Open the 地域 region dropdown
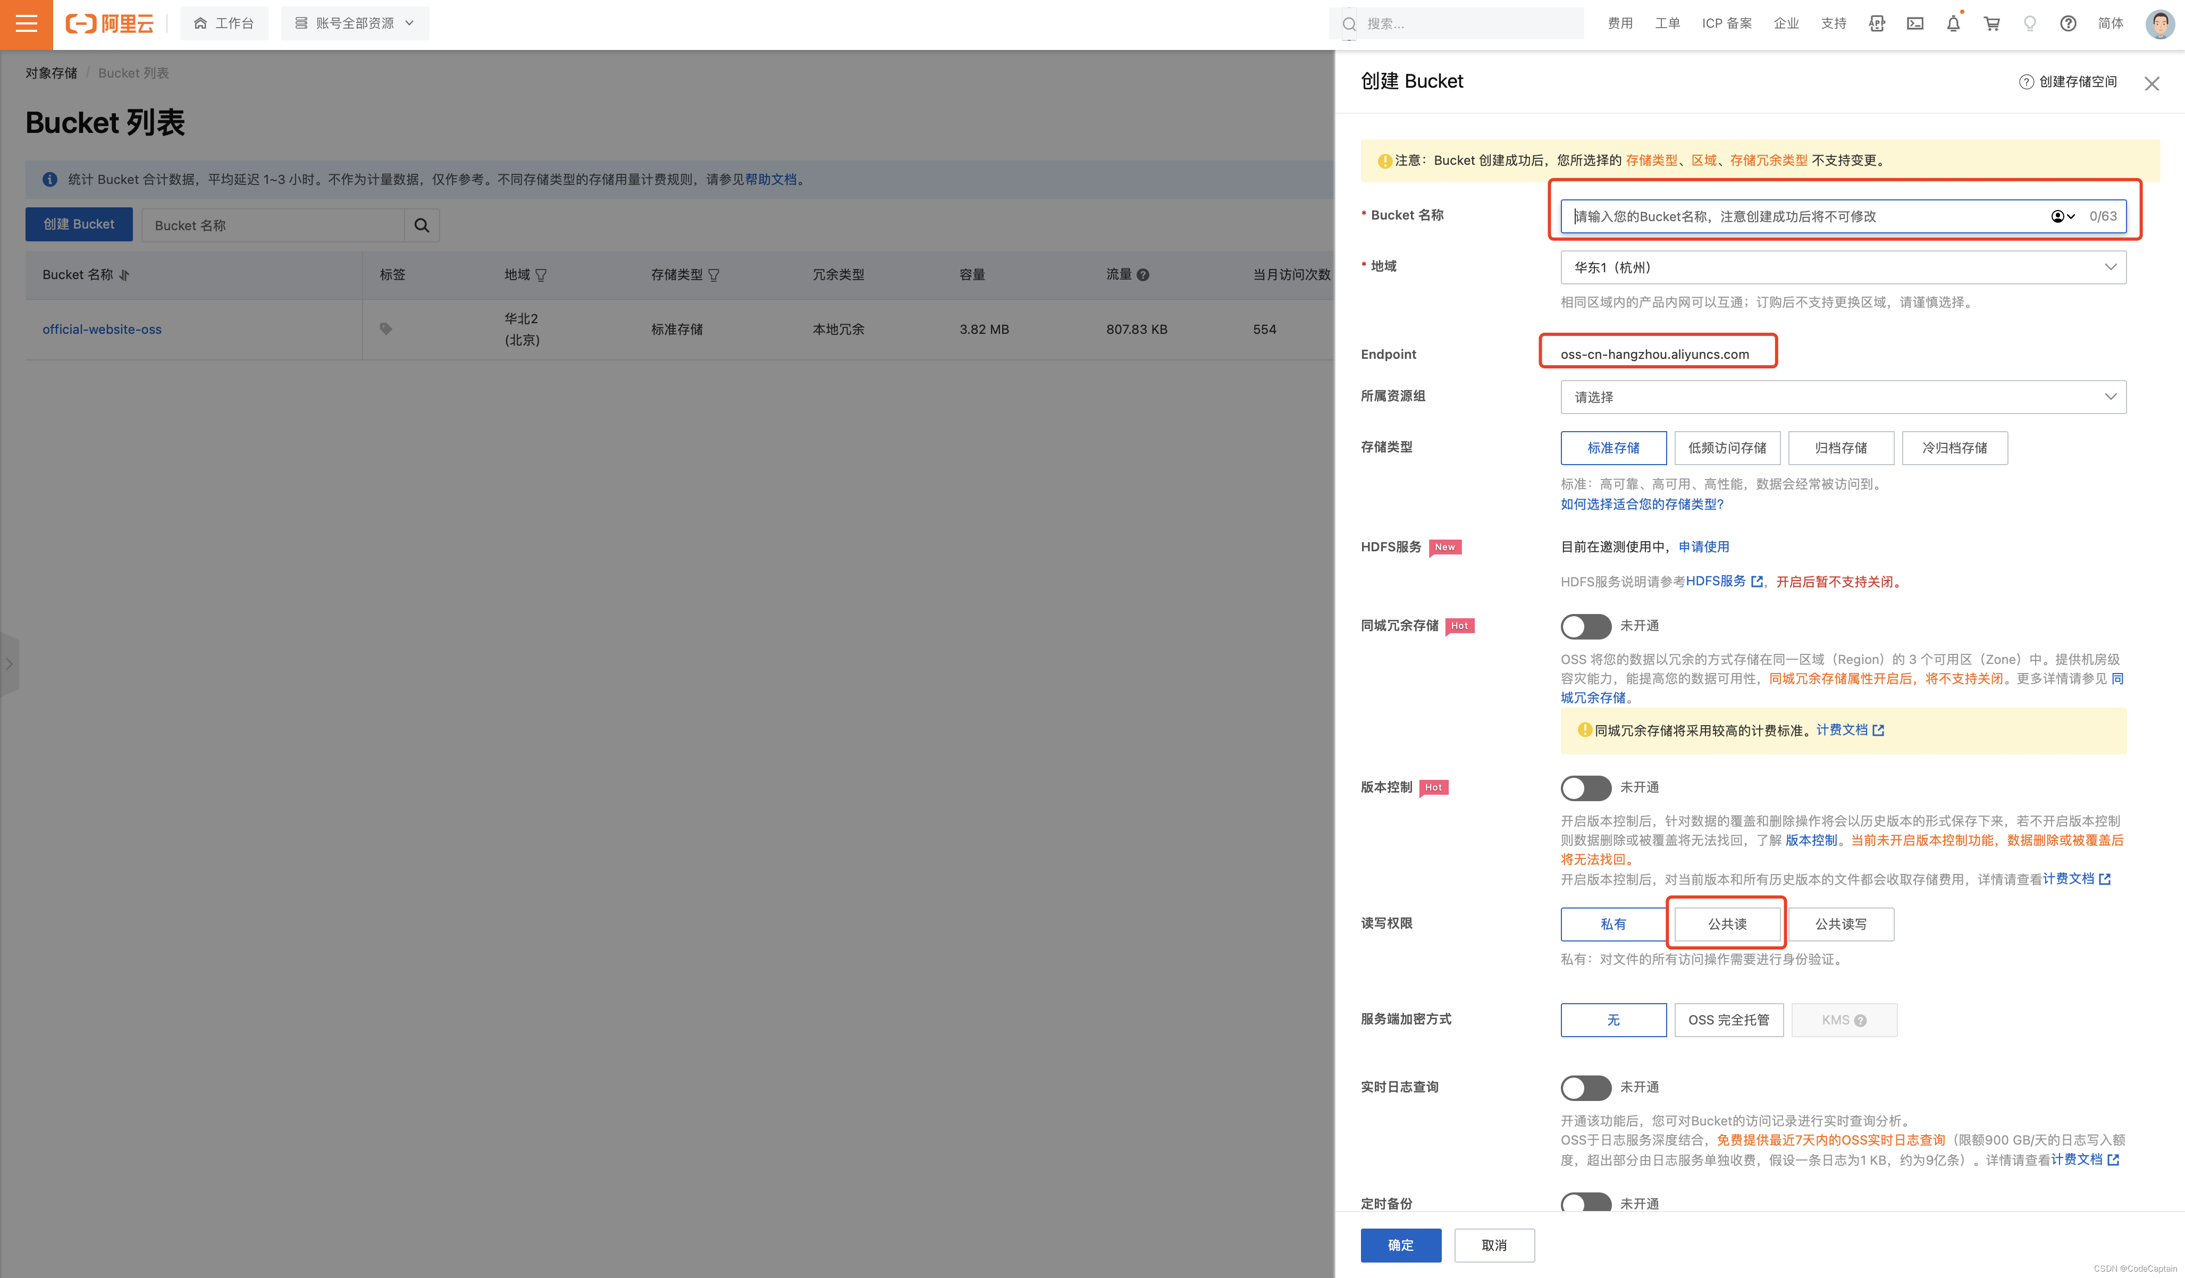Viewport: 2185px width, 1278px height. (x=1843, y=267)
